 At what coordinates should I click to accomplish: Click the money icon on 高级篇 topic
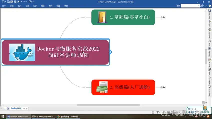[102, 87]
